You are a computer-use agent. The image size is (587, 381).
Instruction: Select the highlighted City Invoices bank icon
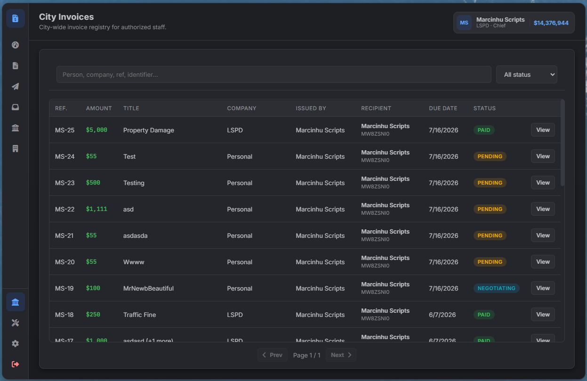tap(16, 302)
